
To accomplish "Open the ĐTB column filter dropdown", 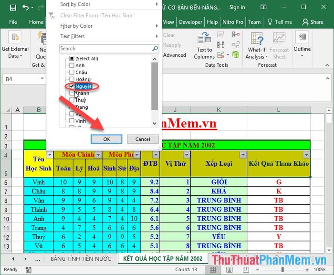I will pyautogui.click(x=156, y=155).
